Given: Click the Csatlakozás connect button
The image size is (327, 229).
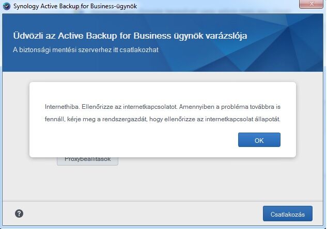Looking at the screenshot, I should click(x=288, y=214).
